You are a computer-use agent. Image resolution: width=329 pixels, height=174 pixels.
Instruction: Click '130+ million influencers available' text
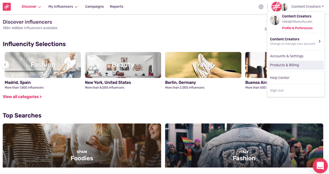(30, 28)
